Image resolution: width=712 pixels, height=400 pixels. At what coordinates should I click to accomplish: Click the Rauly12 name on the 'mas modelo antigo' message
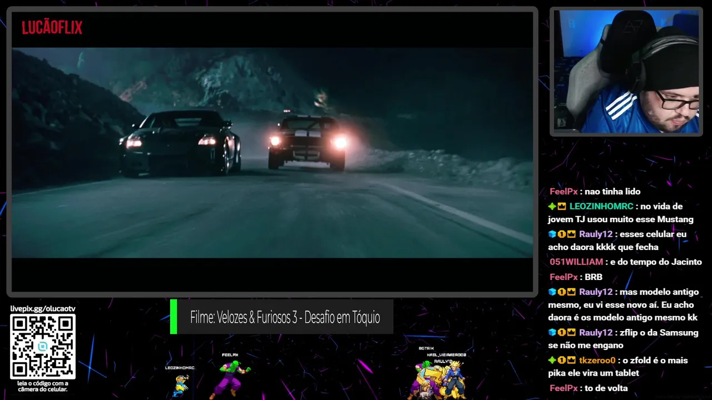[x=596, y=292]
